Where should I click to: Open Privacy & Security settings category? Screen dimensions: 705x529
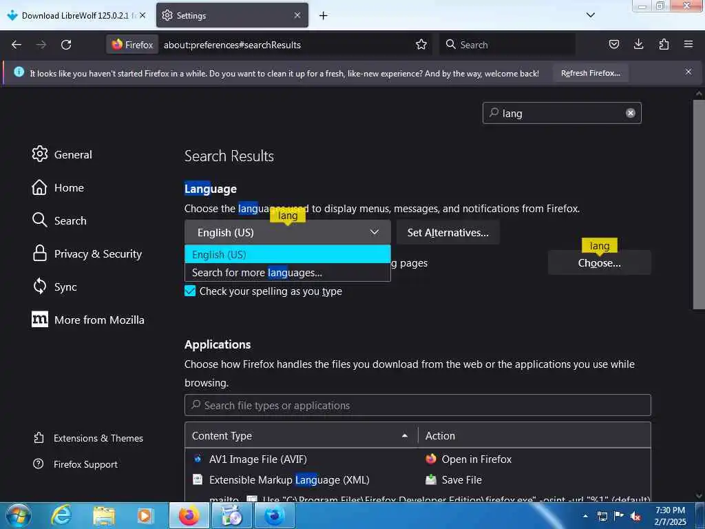pyautogui.click(x=87, y=253)
